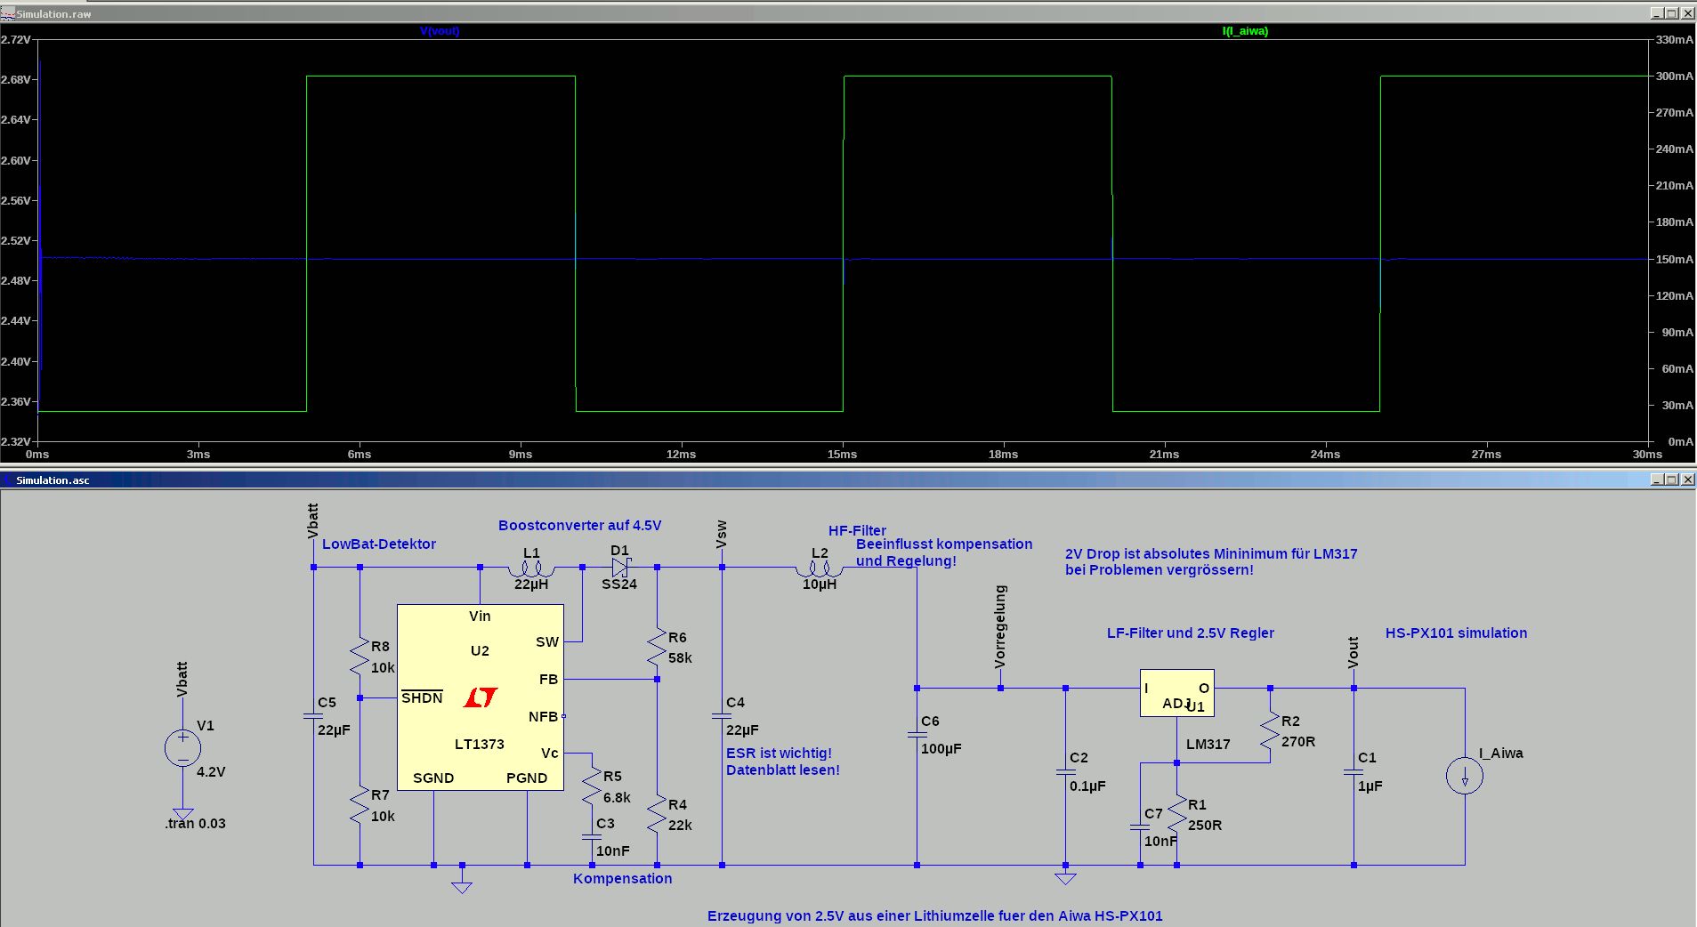Select resistor R7 symbol
This screenshot has height=927, width=1697.
pos(360,805)
